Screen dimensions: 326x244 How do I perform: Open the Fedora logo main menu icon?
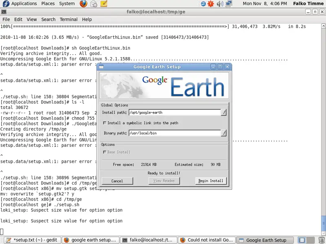point(6,4)
